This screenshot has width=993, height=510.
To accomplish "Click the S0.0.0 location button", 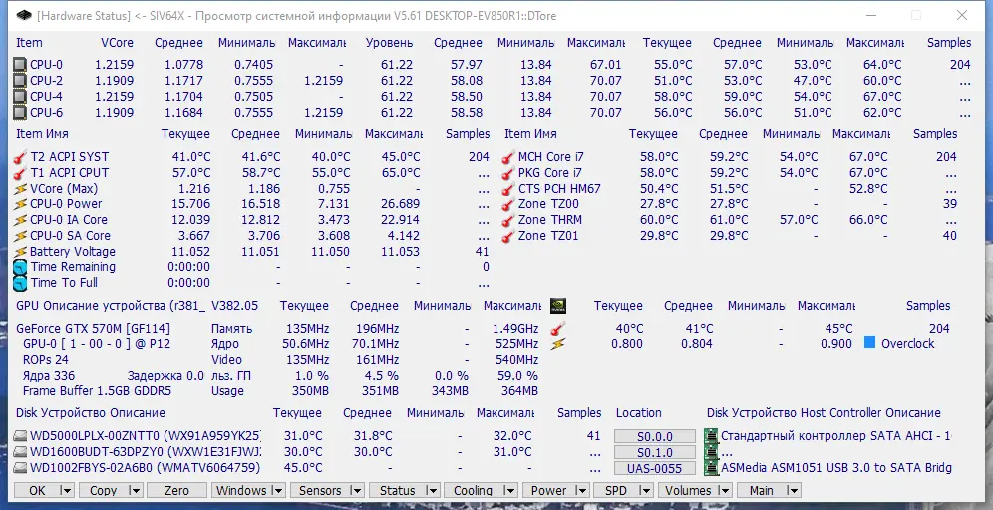I will [655, 436].
